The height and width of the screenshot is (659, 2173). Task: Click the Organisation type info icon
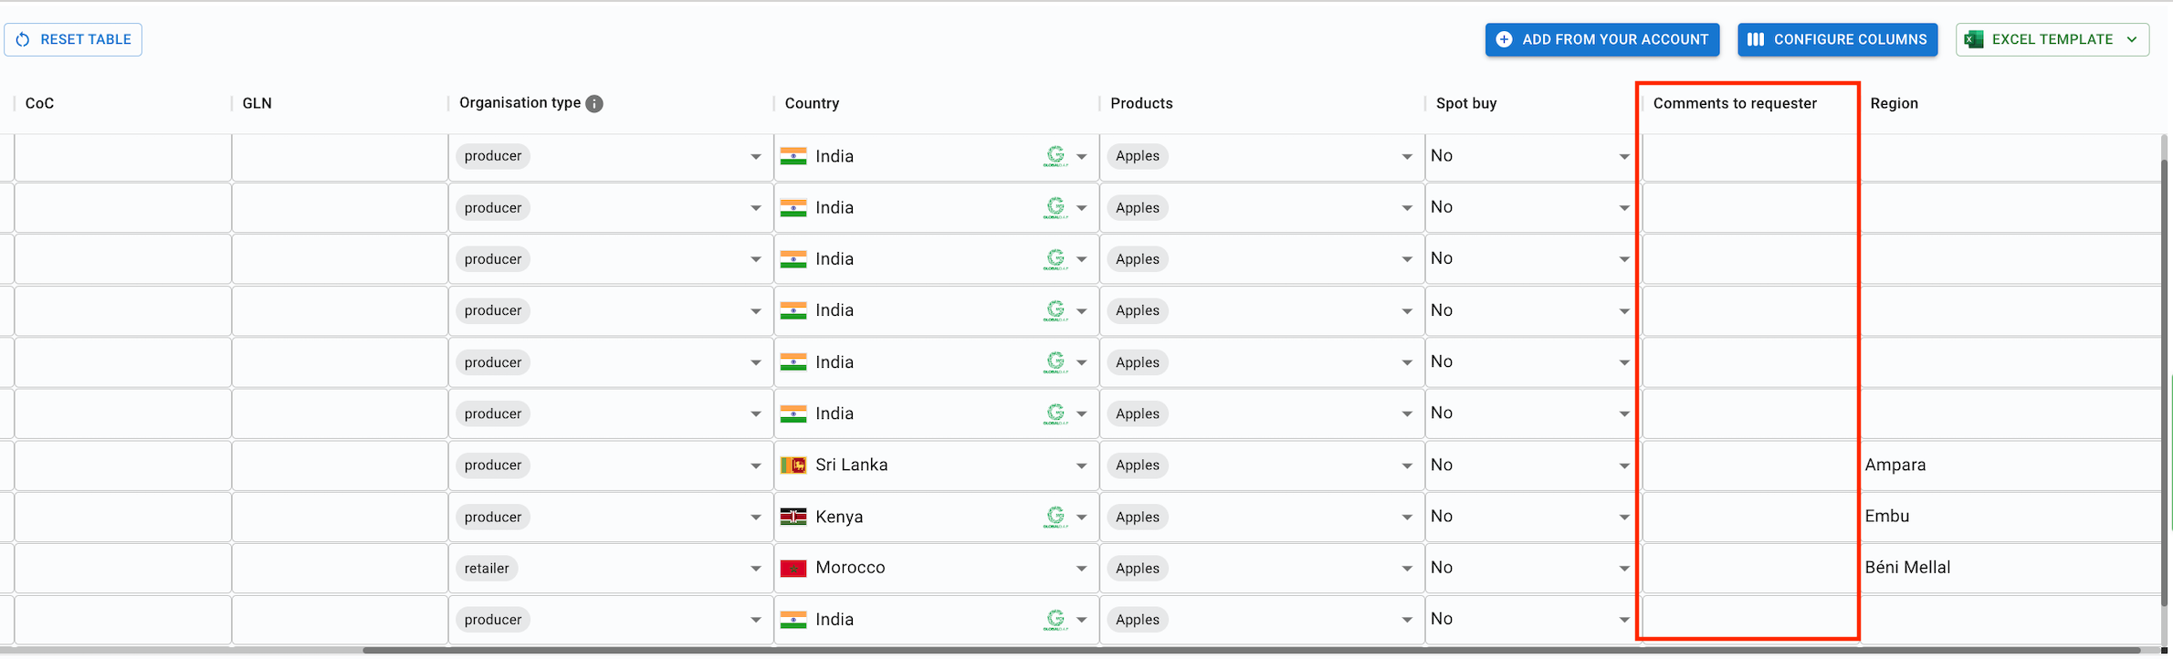pos(594,104)
